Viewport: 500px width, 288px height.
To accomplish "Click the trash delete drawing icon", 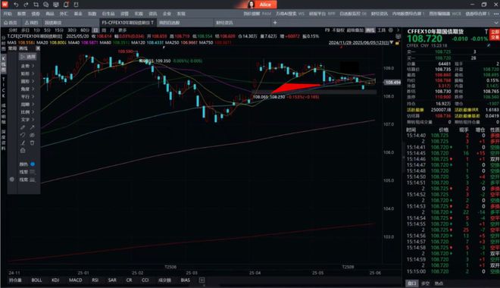I will click(33, 142).
